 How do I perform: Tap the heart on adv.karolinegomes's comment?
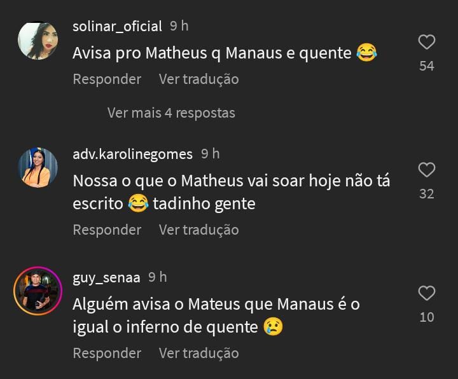coord(427,170)
